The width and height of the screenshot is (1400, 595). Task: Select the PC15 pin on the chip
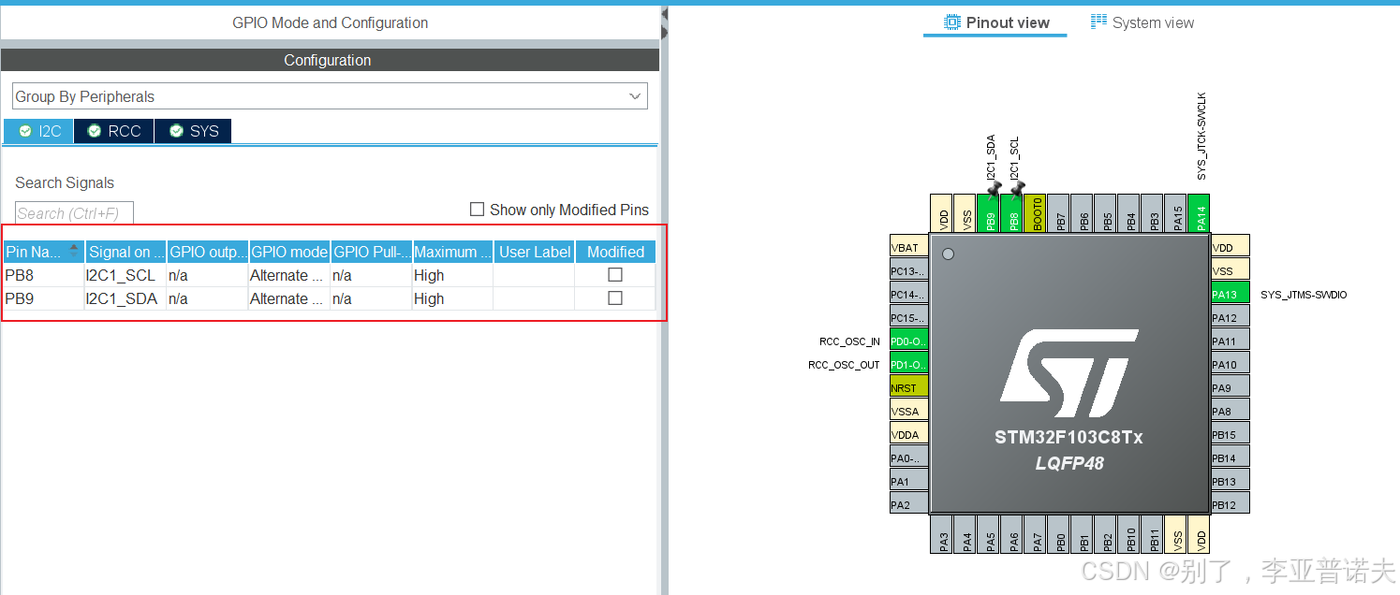click(x=908, y=317)
